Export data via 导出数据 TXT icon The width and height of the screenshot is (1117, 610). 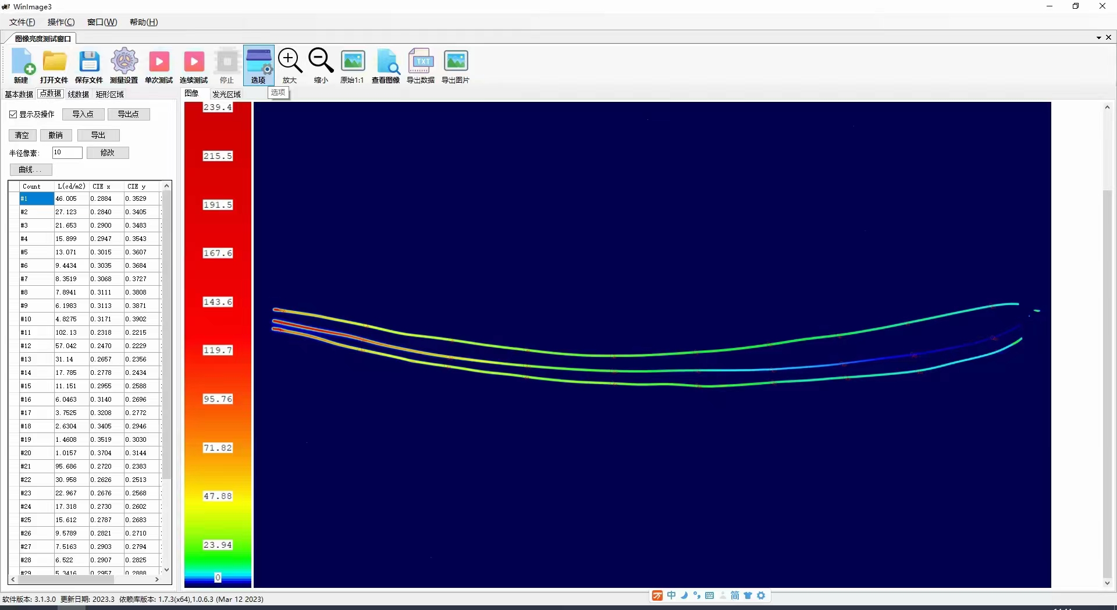click(x=421, y=65)
